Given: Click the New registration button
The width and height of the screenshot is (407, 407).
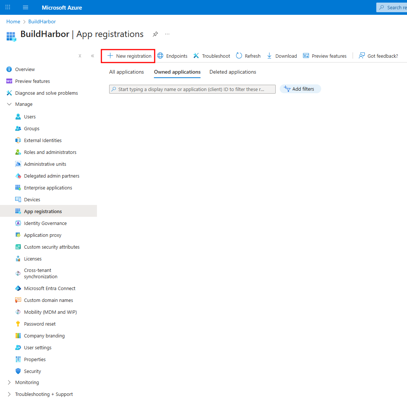Looking at the screenshot, I should pyautogui.click(x=129, y=56).
